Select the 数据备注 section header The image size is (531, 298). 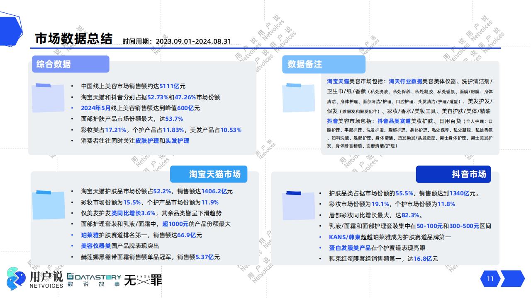pos(324,64)
